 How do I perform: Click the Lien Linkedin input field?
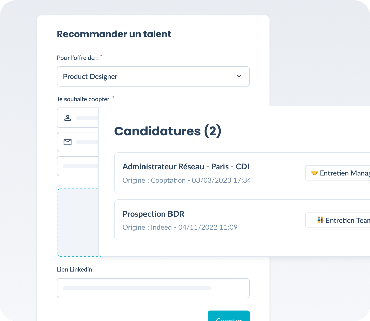click(x=153, y=288)
